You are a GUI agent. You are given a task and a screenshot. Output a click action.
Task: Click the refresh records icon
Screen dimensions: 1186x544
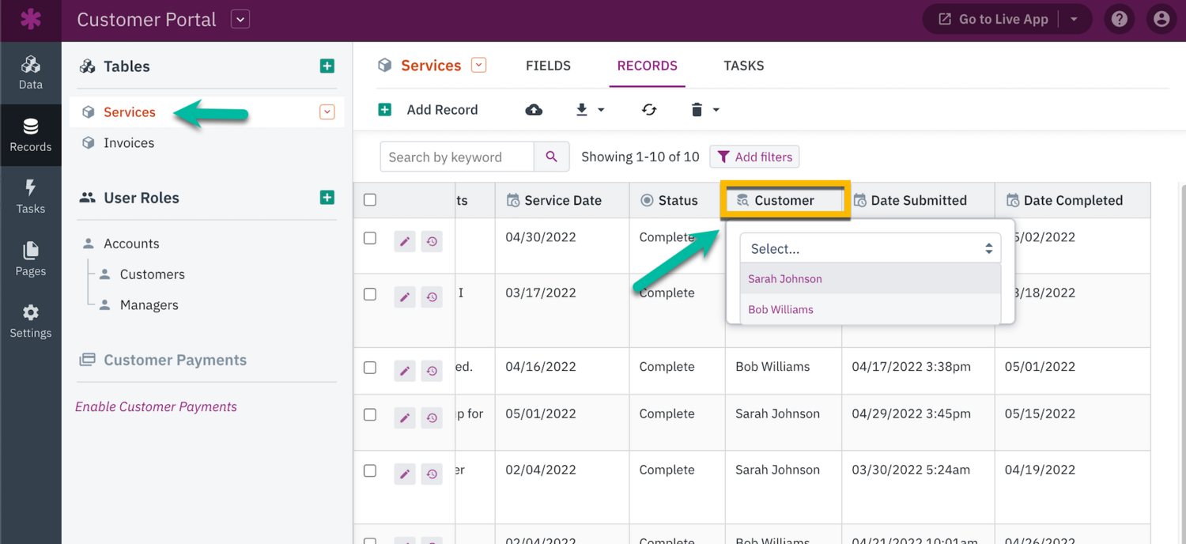(x=649, y=110)
